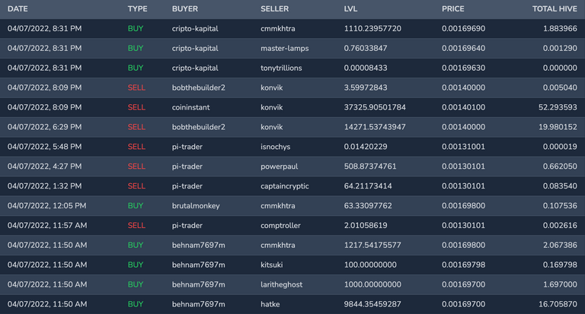Screen dimensions: 585x314
Task: Select seller hatke
Action: [270, 304]
